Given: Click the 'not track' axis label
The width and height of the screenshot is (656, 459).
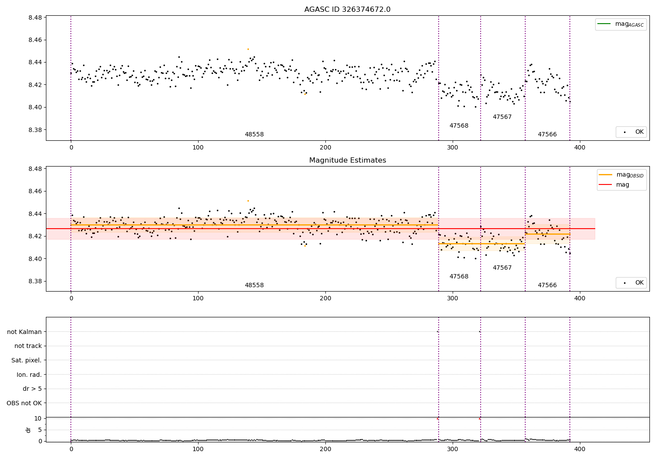Looking at the screenshot, I should [28, 346].
